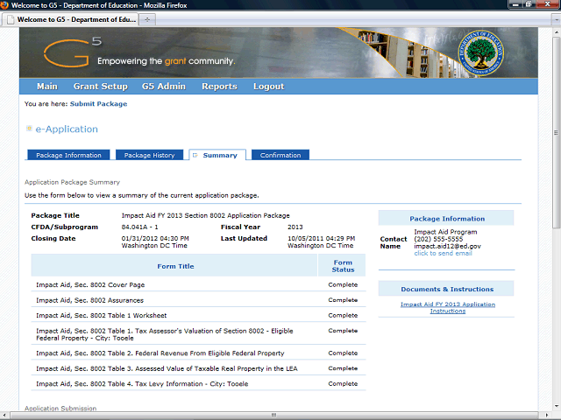The image size is (561, 420).
Task: Switch to the Package Information tab
Action: point(68,155)
